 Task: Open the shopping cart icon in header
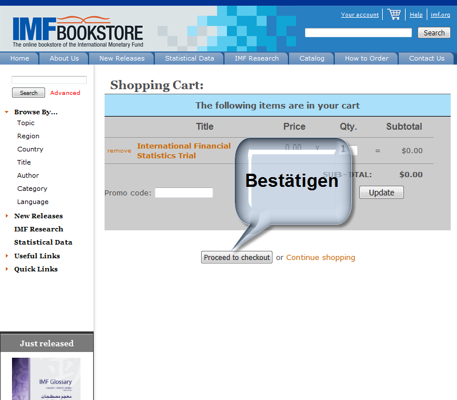394,14
